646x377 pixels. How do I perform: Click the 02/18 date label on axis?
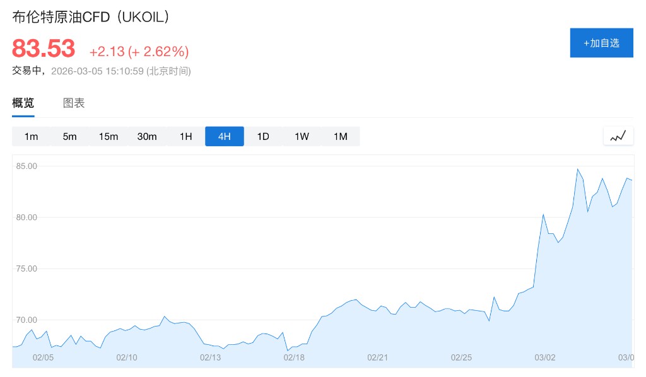click(x=294, y=357)
